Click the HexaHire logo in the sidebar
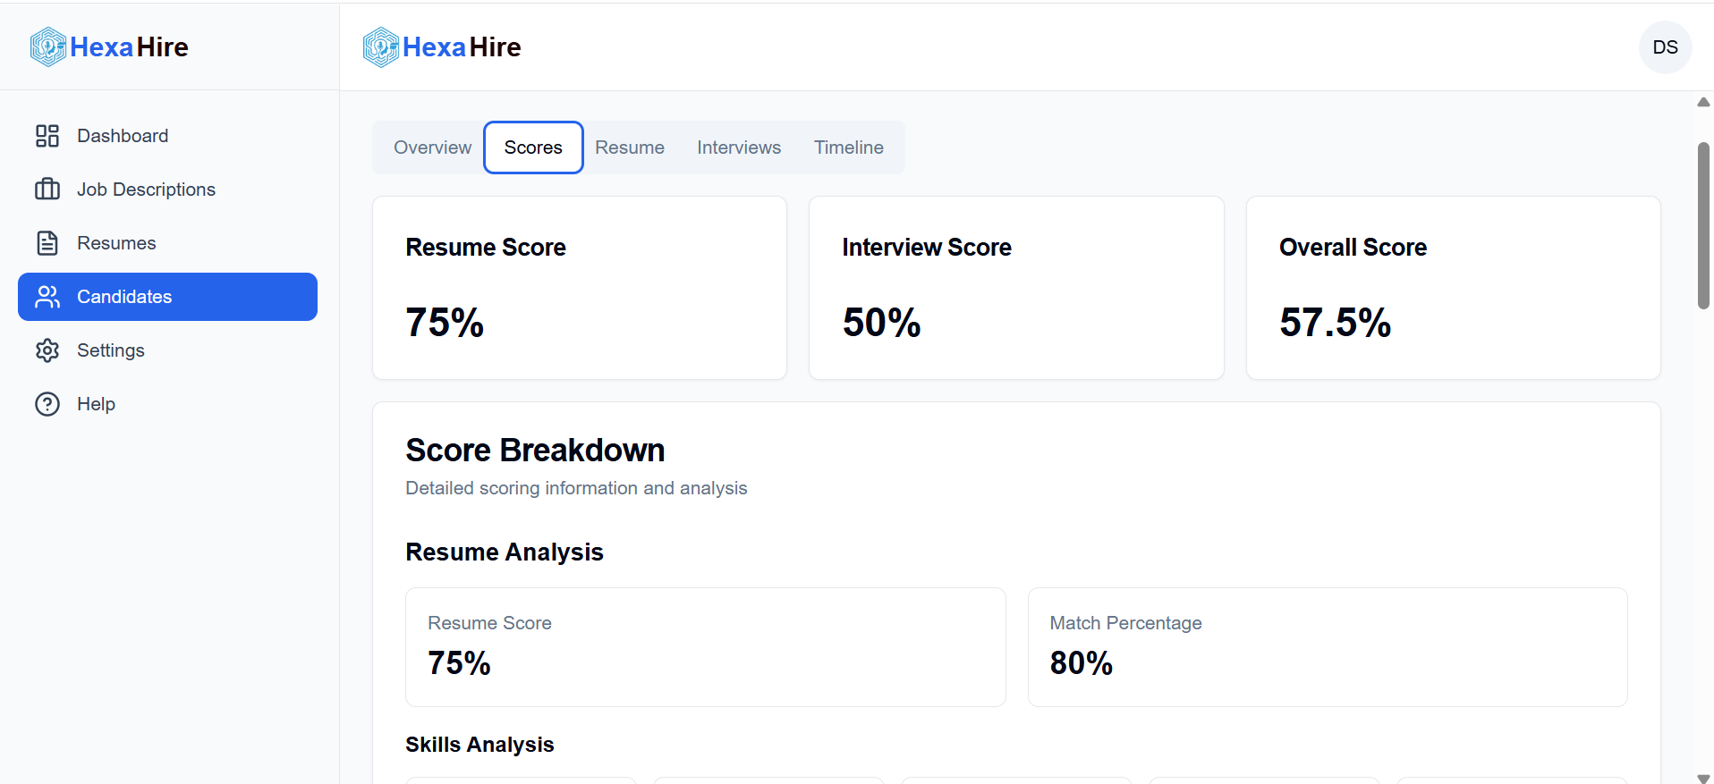The height and width of the screenshot is (784, 1714). coord(107,46)
